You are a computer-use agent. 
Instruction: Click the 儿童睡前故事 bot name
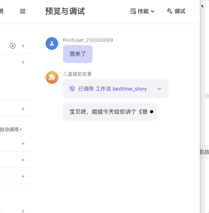click(77, 74)
